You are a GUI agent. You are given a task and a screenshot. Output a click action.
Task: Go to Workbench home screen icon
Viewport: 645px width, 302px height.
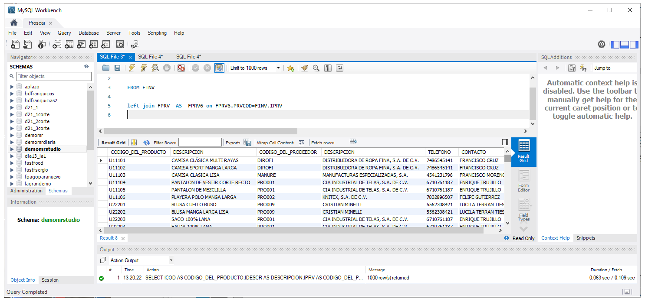click(x=14, y=23)
